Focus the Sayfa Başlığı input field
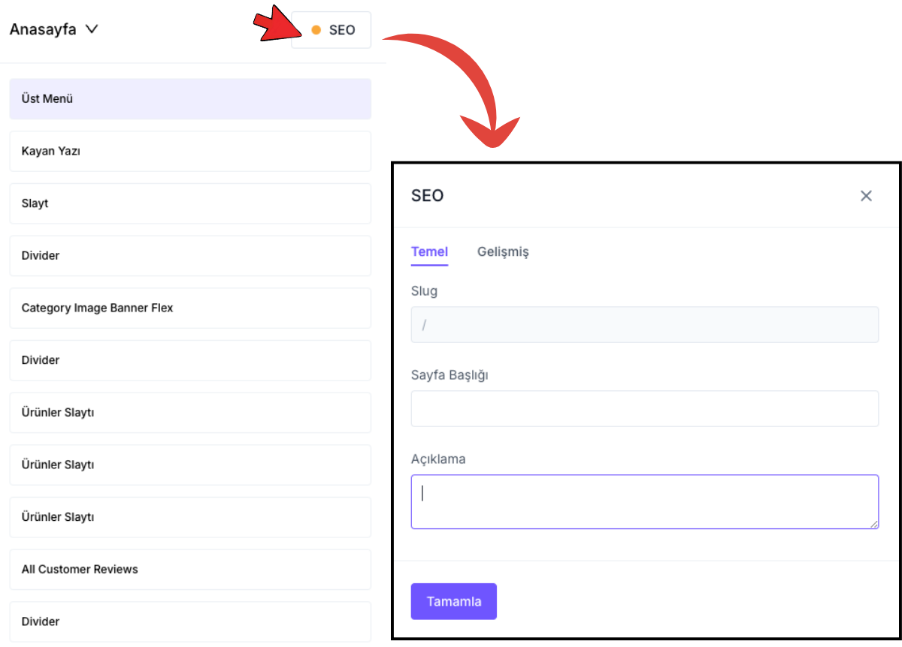 (644, 409)
